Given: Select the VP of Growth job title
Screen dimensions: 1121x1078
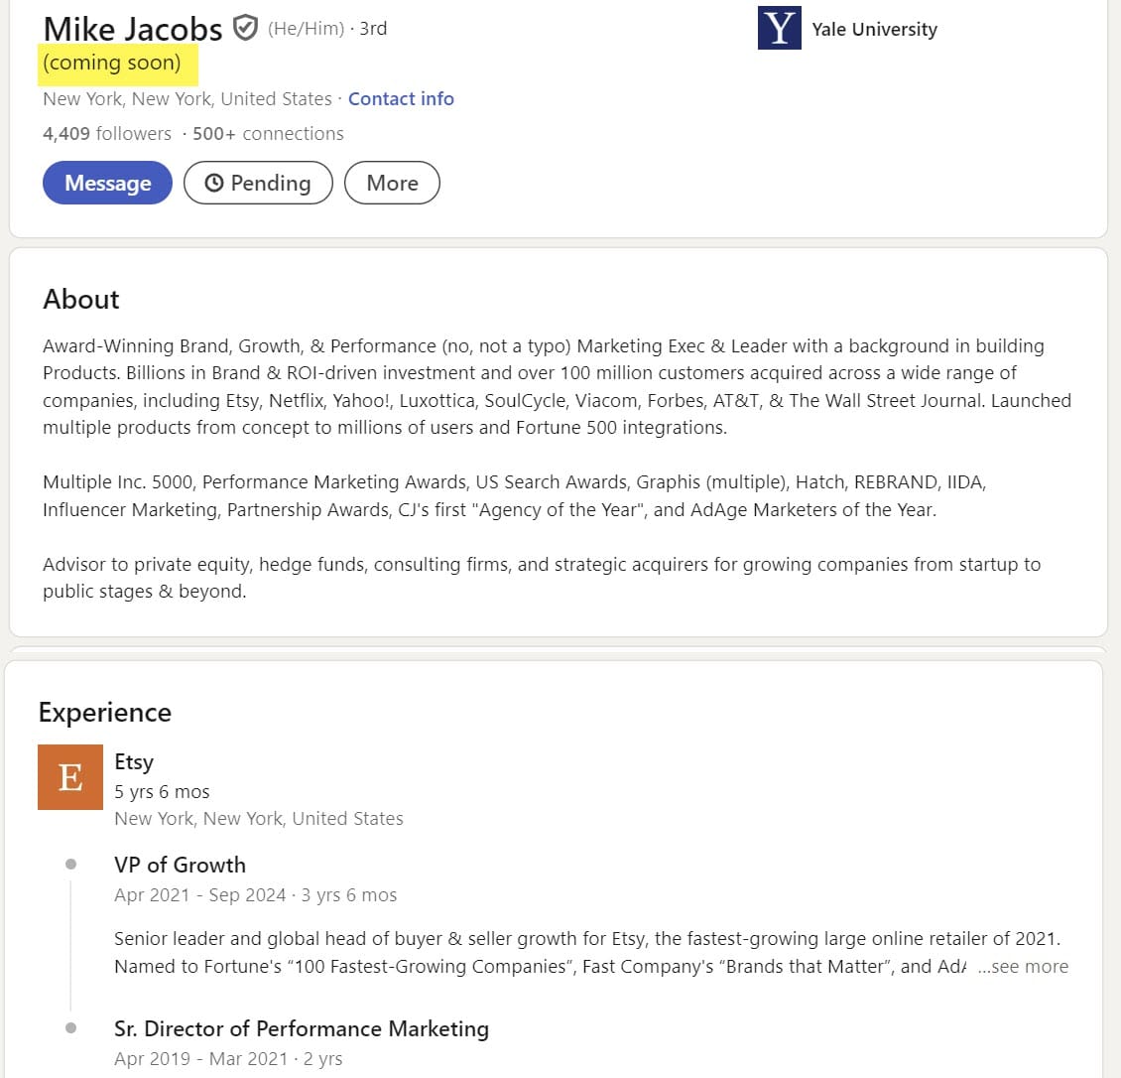Looking at the screenshot, I should (180, 865).
